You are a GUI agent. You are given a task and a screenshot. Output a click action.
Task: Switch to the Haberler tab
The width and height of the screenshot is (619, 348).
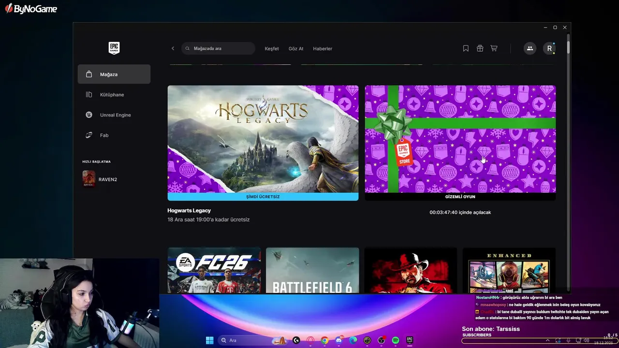click(x=323, y=49)
